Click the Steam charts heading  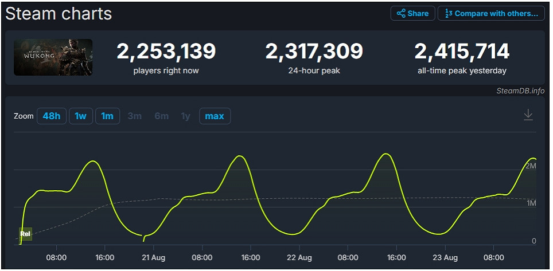point(59,13)
